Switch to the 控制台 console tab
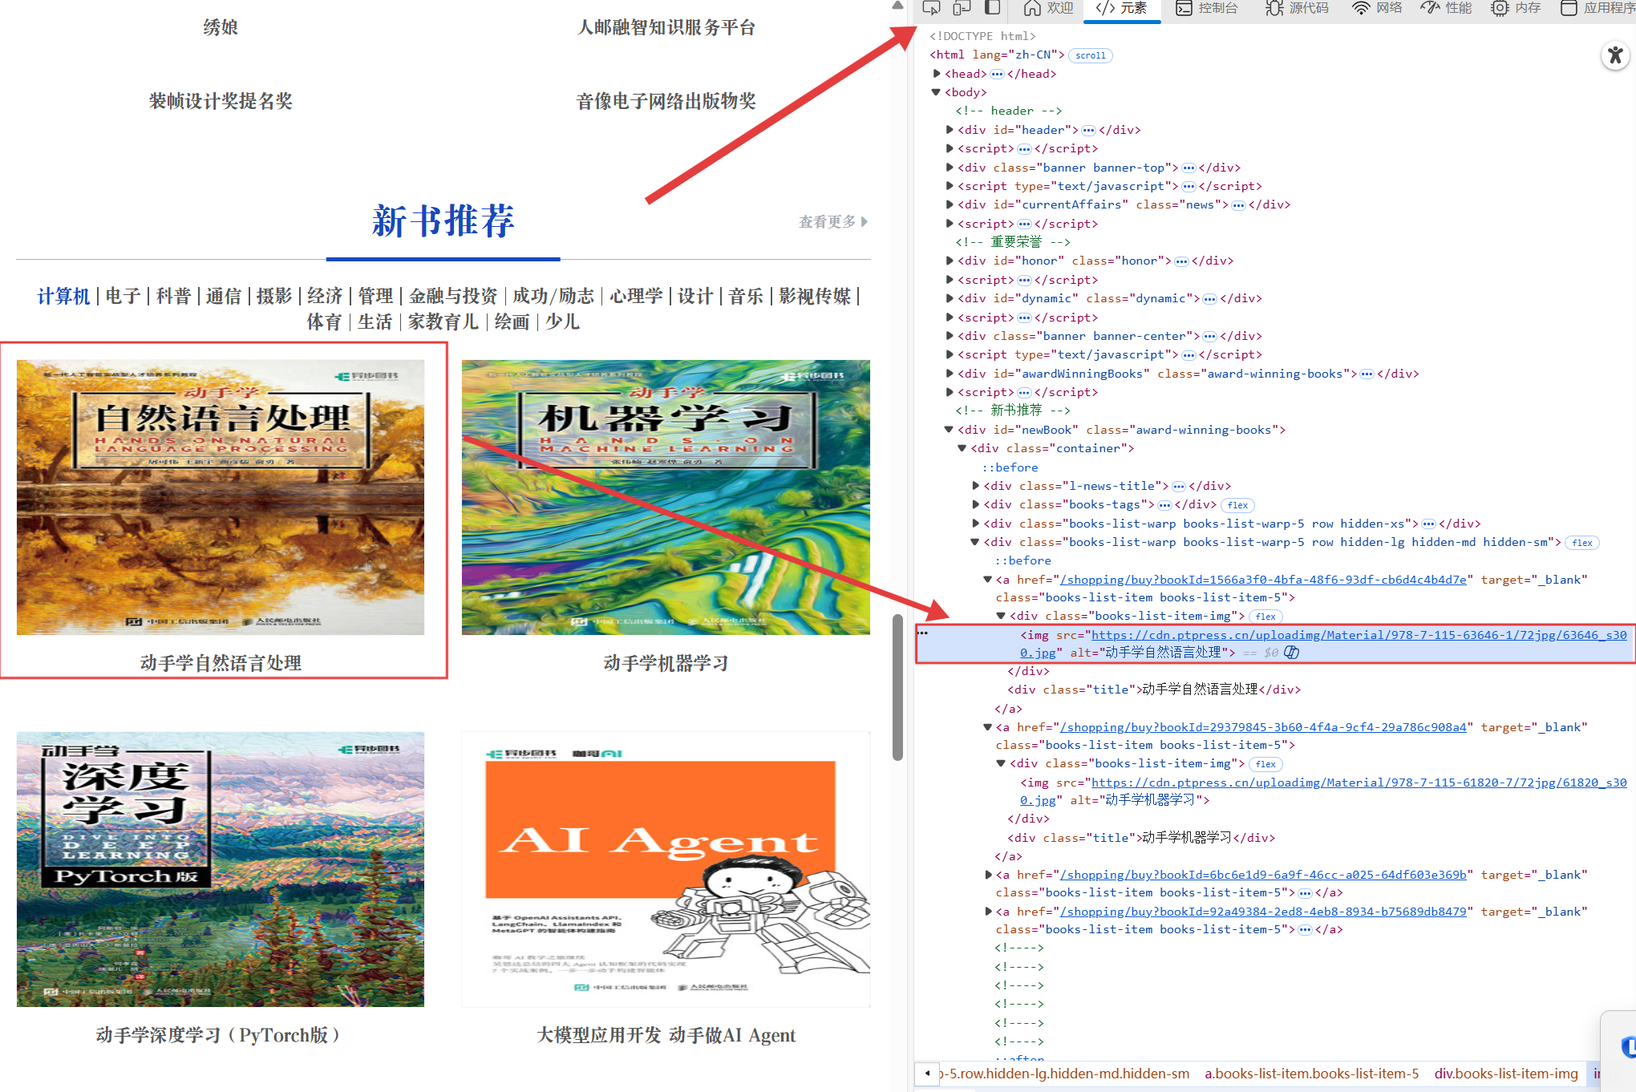Viewport: 1636px width, 1092px height. click(x=1207, y=8)
